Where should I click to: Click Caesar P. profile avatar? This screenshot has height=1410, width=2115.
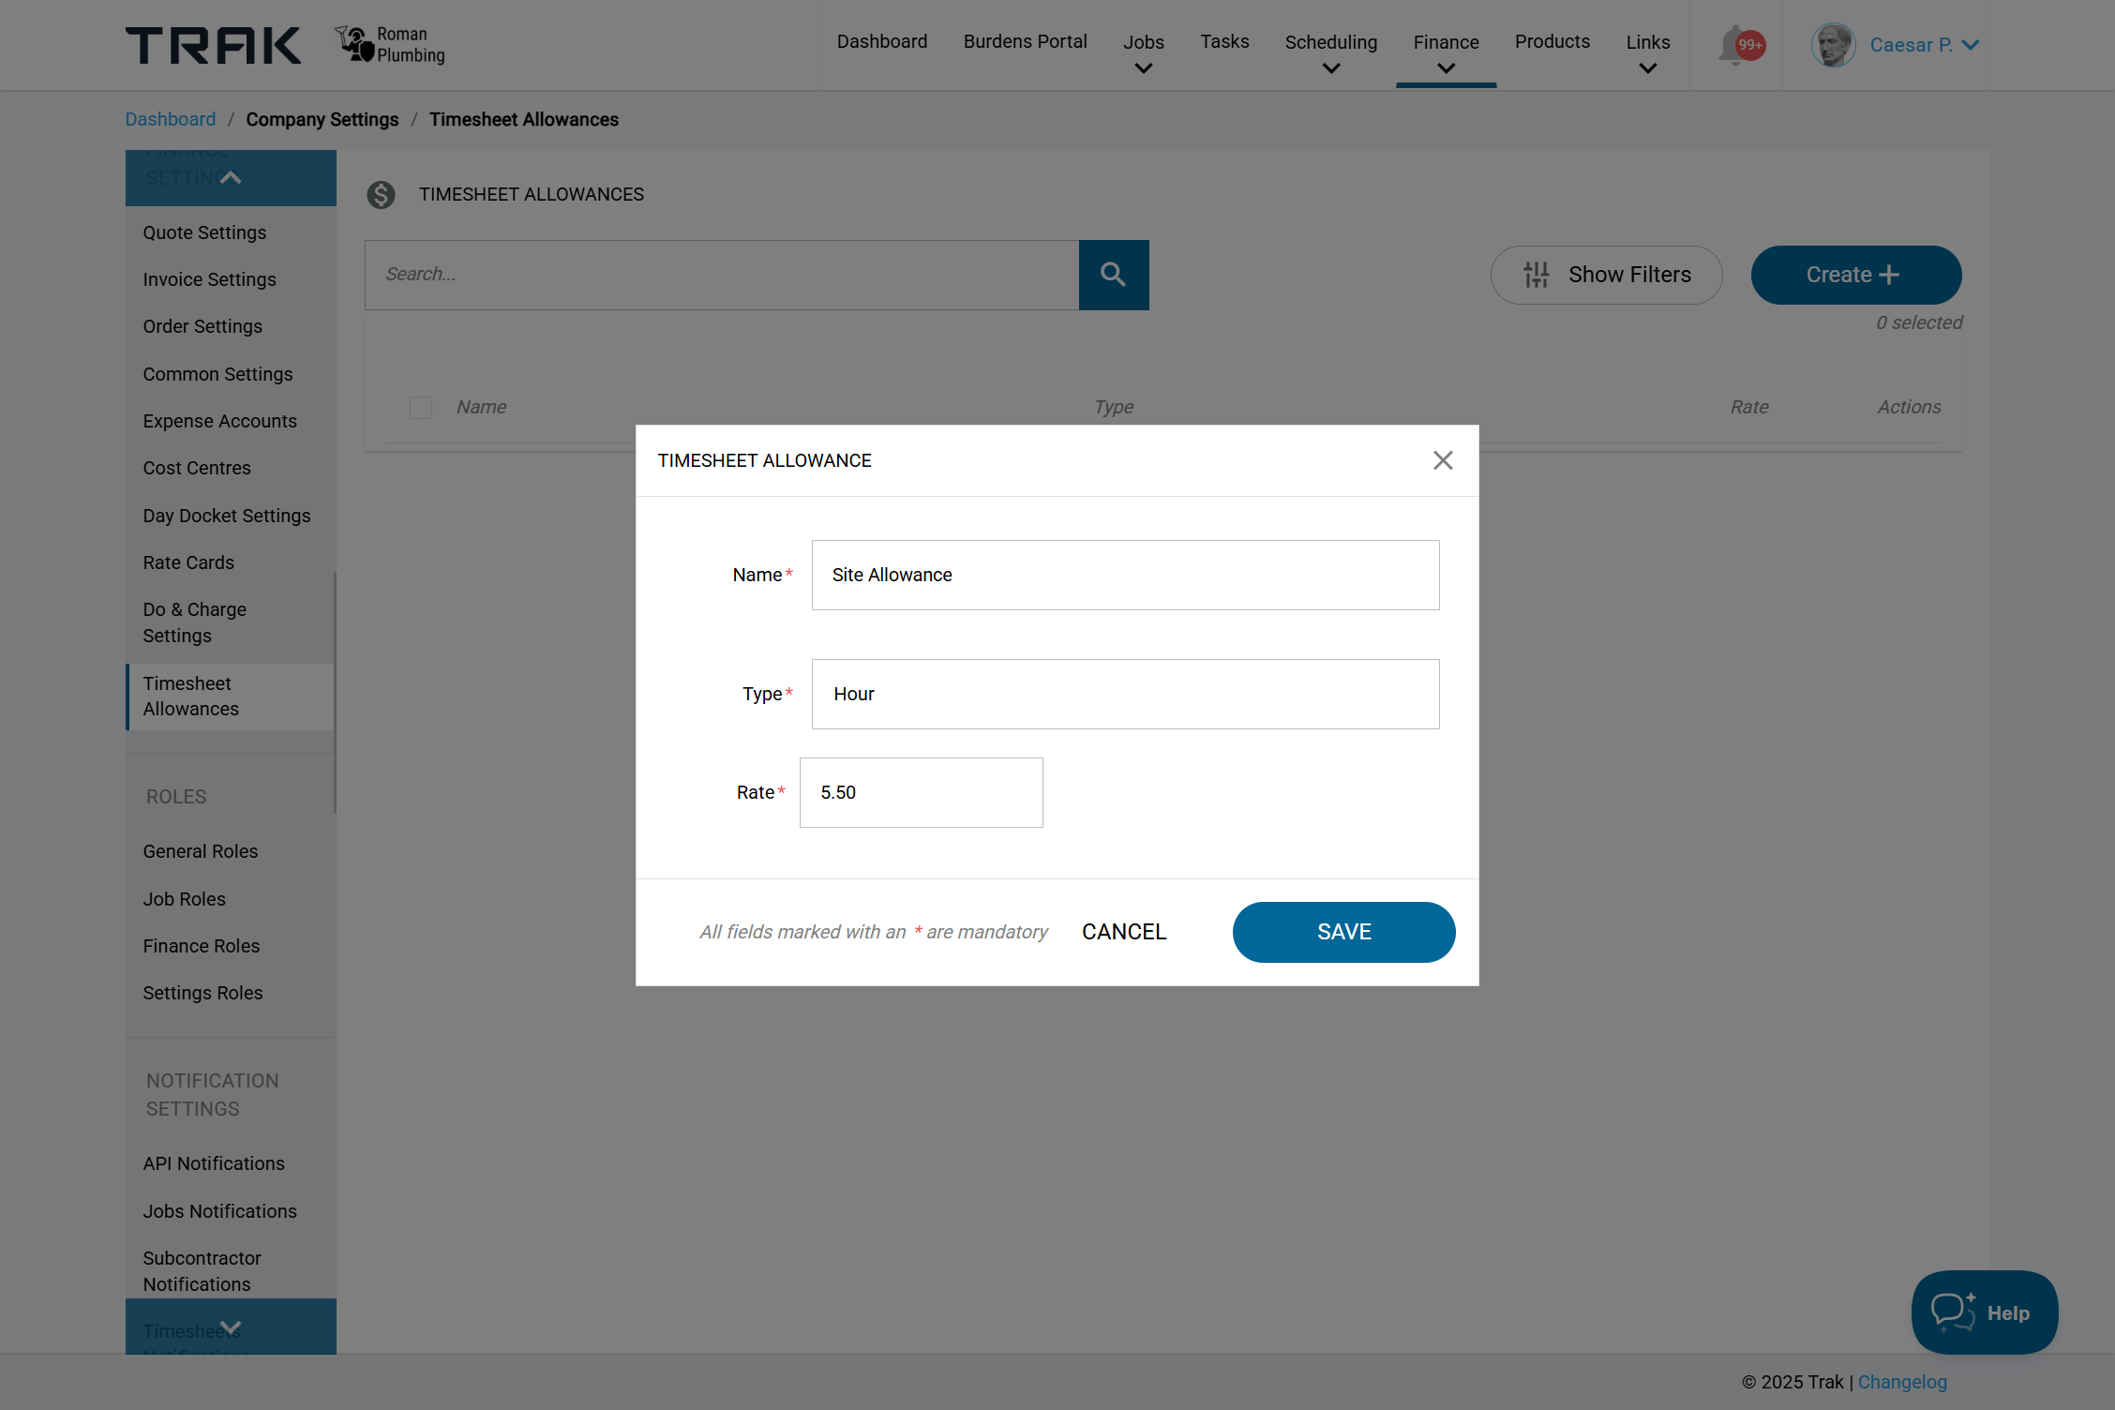(1832, 45)
